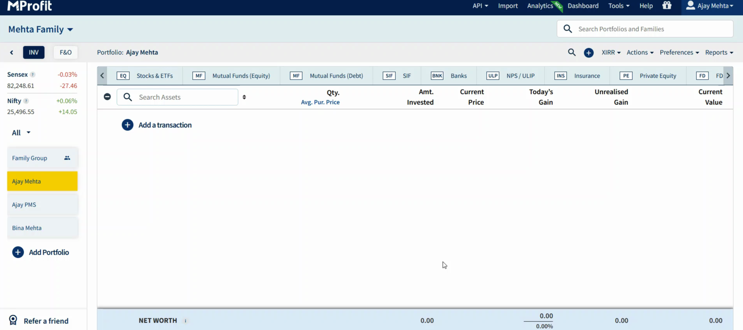Click the MProfit logo
The image size is (743, 330).
(x=30, y=5)
